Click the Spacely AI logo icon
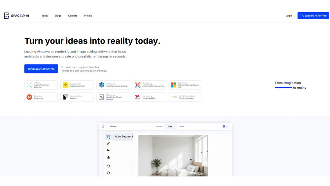This screenshot has width=330, height=186. point(7,16)
